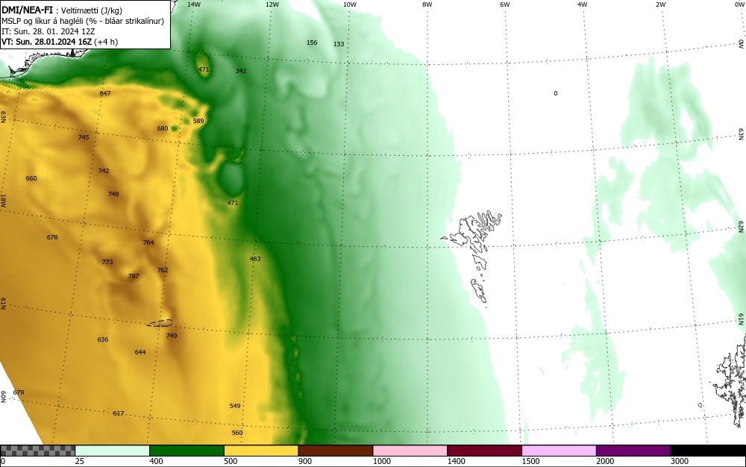Click the legend scale label 1500
This screenshot has width=746, height=467.
coord(530,461)
